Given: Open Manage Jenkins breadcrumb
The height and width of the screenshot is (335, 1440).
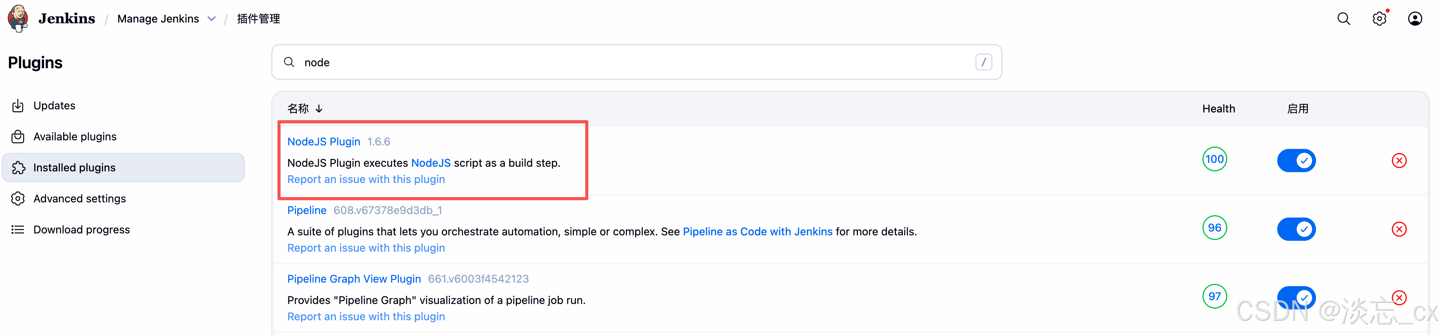Looking at the screenshot, I should tap(158, 19).
